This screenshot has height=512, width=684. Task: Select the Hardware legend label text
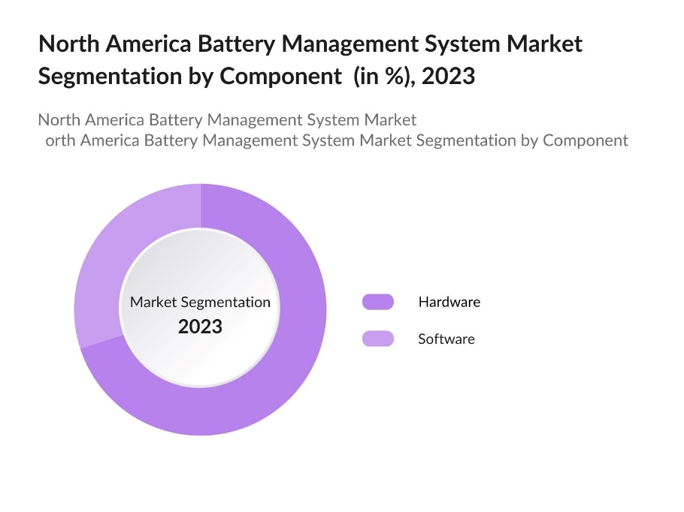[449, 302]
